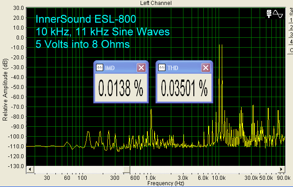Image resolution: width=293 pixels, height=187 pixels.
Task: Click the IMD window title bar text
Action: (110, 68)
